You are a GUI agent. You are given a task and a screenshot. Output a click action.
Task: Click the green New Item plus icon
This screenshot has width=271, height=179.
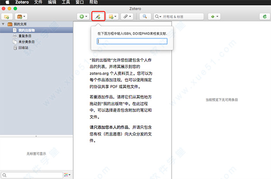82,17
